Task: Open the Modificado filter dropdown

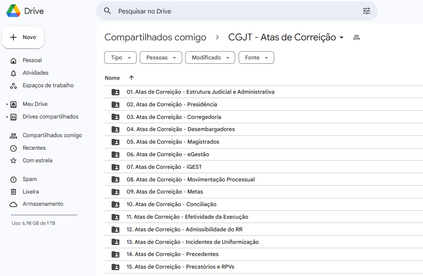Action: coord(210,58)
